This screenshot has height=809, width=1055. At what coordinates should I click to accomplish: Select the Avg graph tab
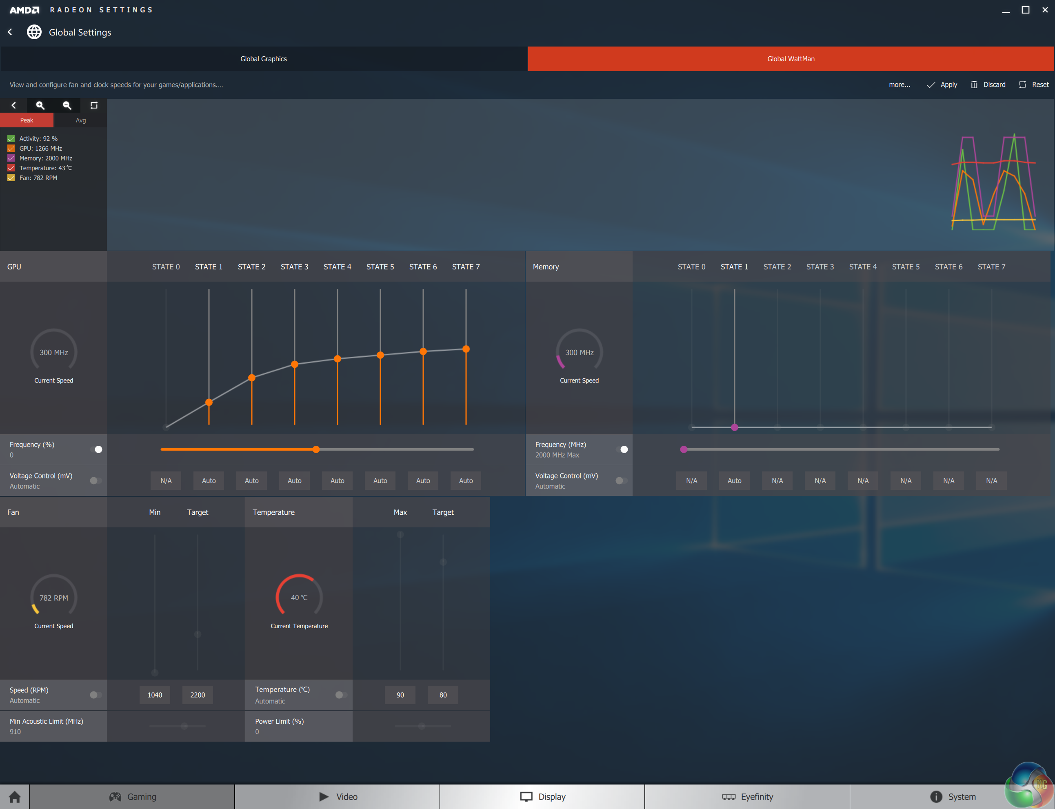[x=80, y=120]
